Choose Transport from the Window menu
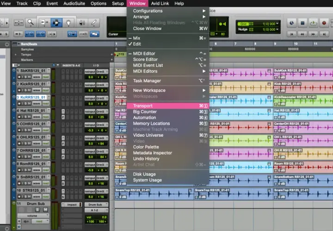Viewport: 333px width, 231px height. point(168,106)
